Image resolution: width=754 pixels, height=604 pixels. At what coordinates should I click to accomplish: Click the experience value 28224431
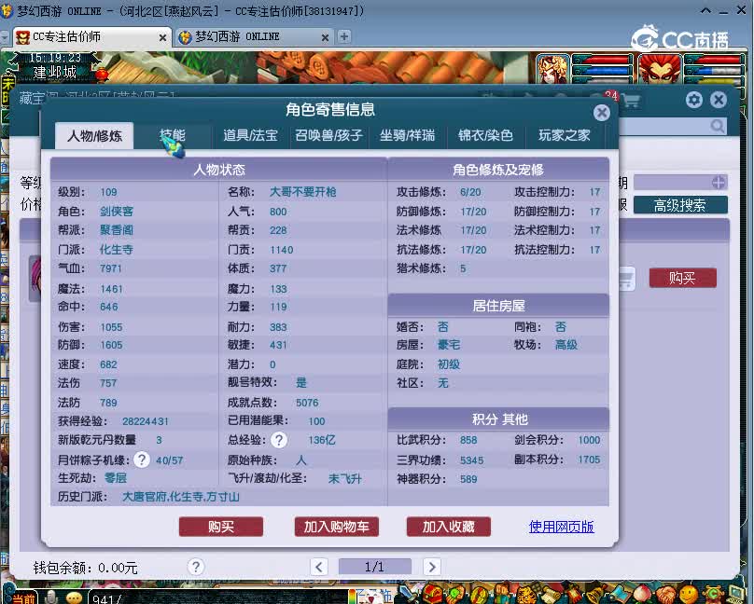point(146,421)
